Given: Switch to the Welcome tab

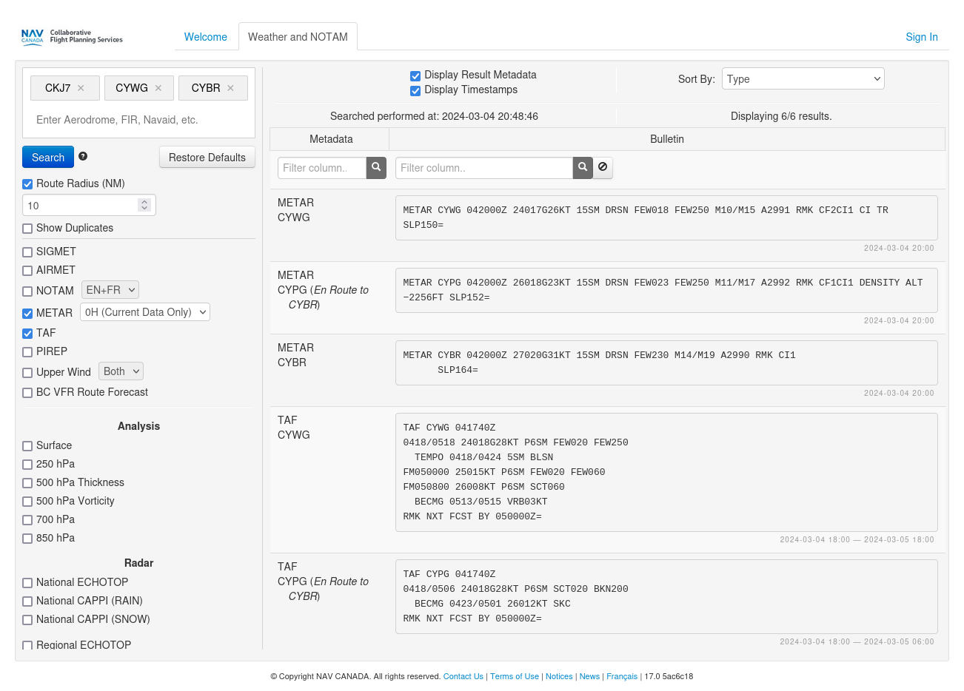Looking at the screenshot, I should (x=205, y=37).
